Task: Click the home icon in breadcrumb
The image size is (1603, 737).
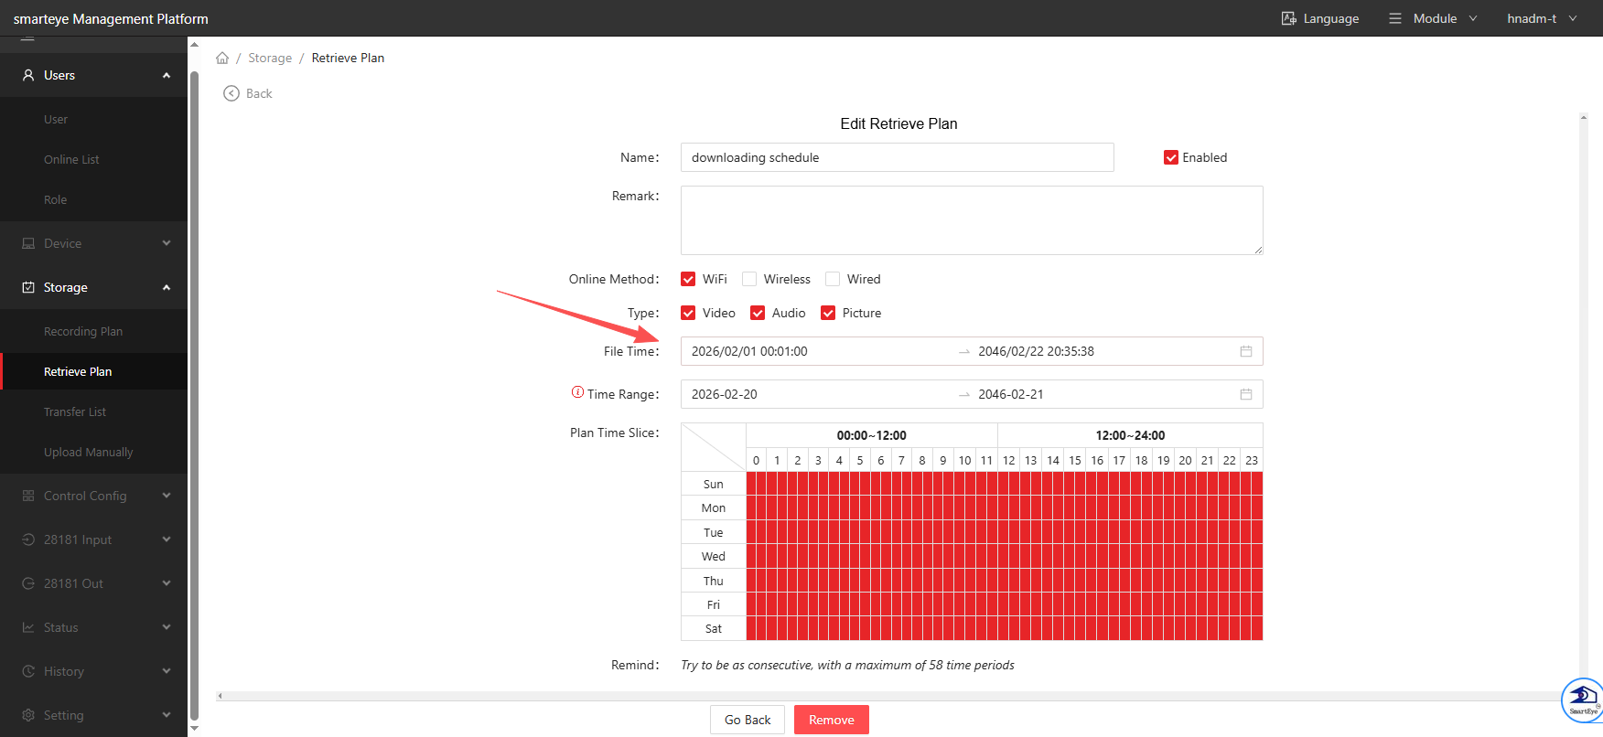Action: (x=222, y=58)
